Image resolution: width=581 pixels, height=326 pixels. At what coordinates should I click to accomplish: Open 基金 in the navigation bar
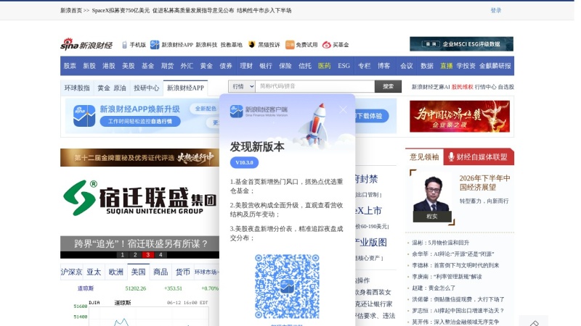click(147, 66)
